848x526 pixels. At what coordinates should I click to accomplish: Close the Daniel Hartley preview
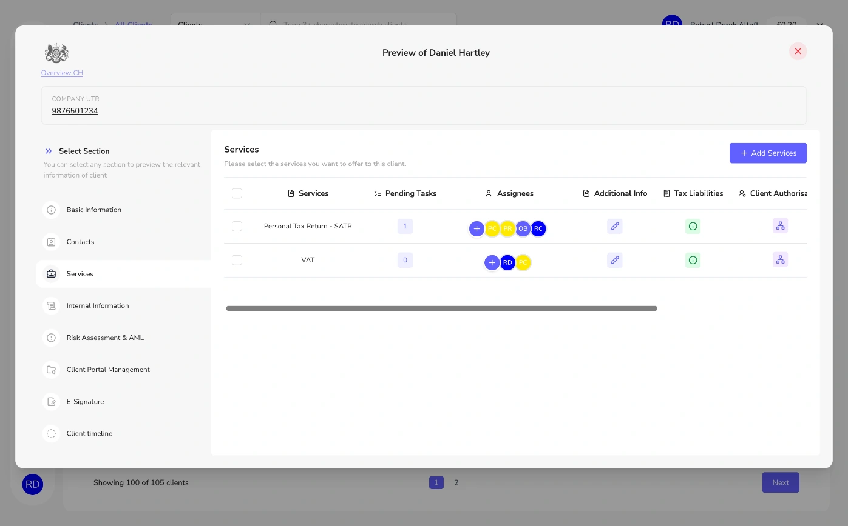[798, 52]
